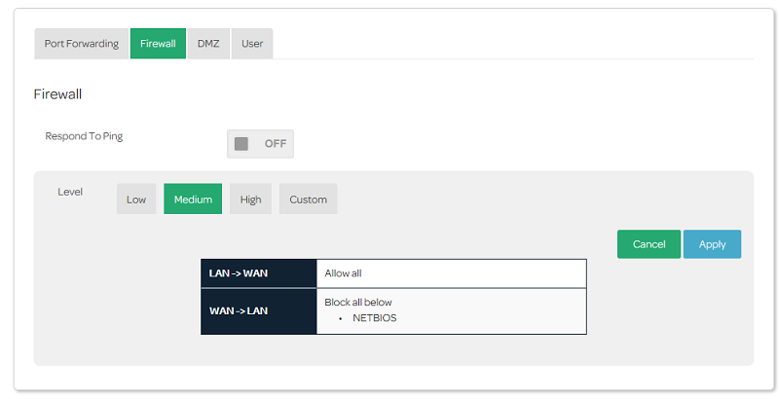Click the gray toggle knob beside OFF
Screen dimensions: 779x399
241,144
